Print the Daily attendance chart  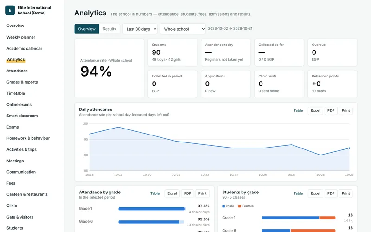click(345, 110)
